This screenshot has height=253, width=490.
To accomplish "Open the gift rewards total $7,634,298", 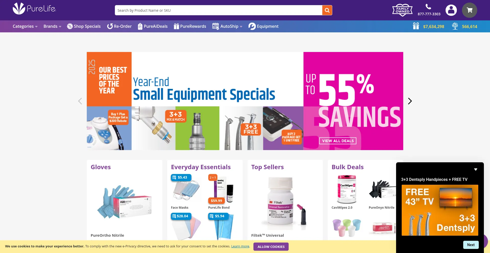I will [428, 26].
